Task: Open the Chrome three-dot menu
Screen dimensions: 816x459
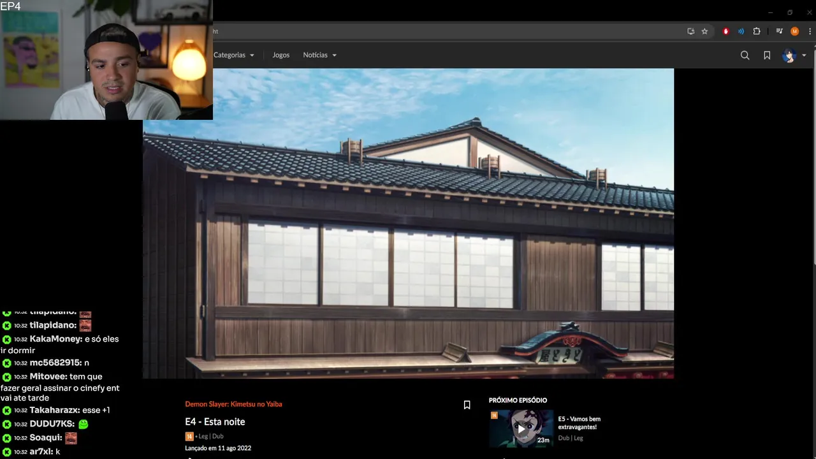Action: 808,31
